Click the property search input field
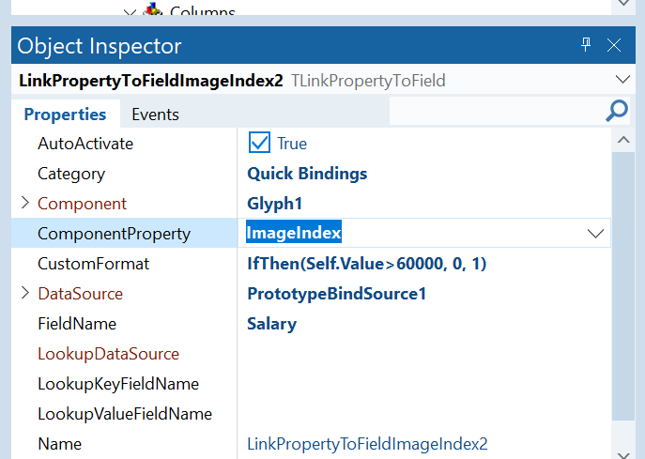 click(x=495, y=112)
